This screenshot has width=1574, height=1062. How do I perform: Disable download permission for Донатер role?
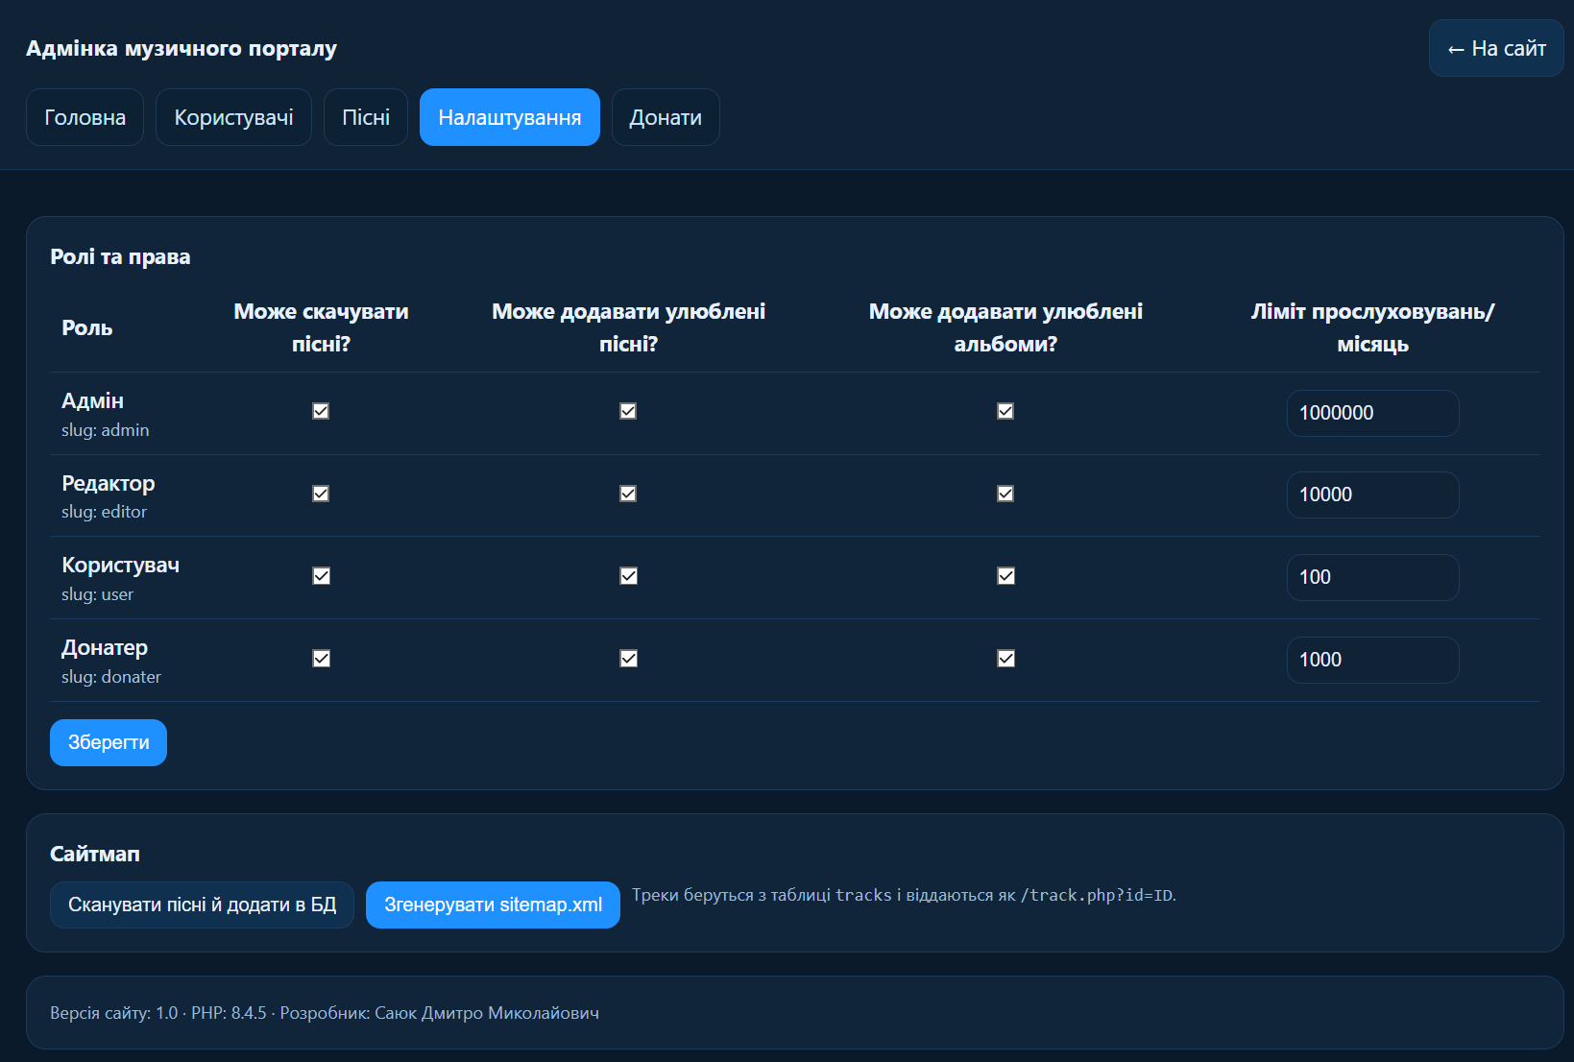tap(321, 659)
